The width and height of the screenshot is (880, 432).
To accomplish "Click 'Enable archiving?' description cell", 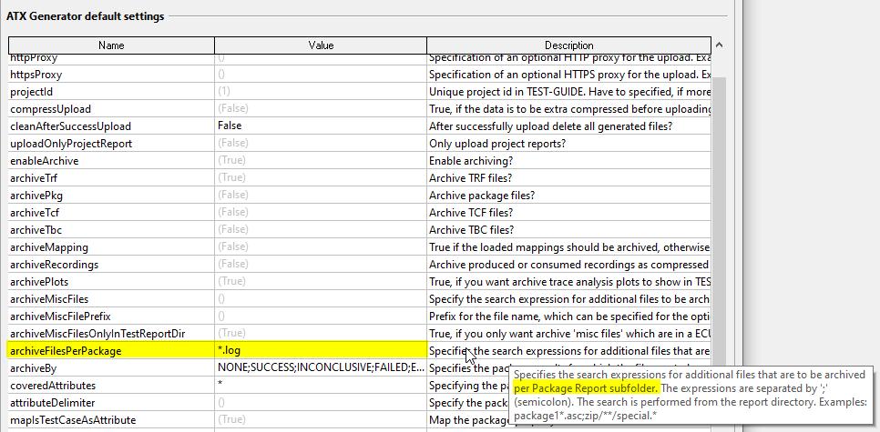I will click(569, 161).
